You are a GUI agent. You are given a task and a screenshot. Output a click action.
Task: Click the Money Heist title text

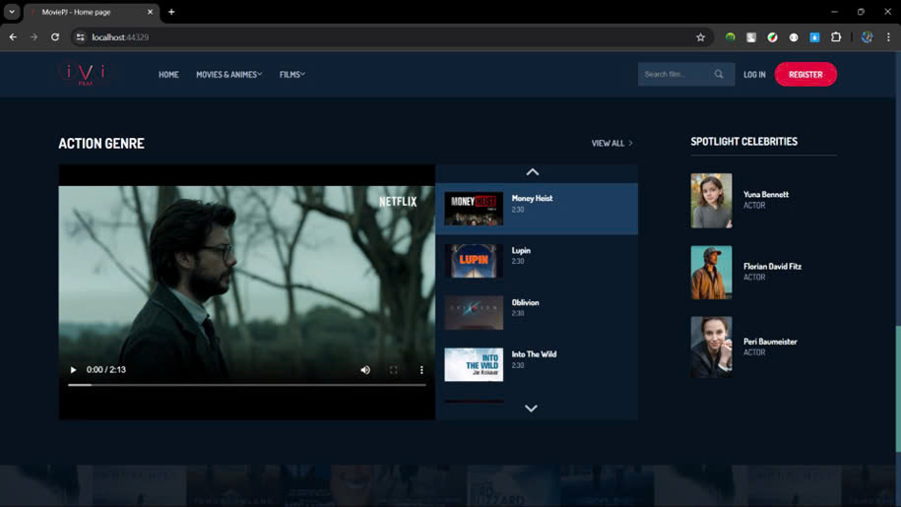pos(532,198)
